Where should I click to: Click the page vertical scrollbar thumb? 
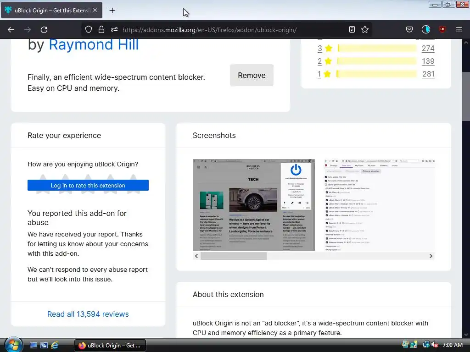click(466, 96)
